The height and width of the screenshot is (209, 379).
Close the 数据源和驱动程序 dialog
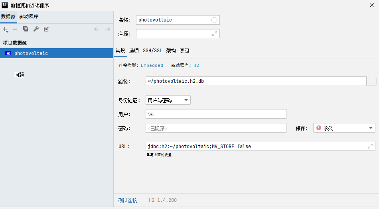(372, 5)
